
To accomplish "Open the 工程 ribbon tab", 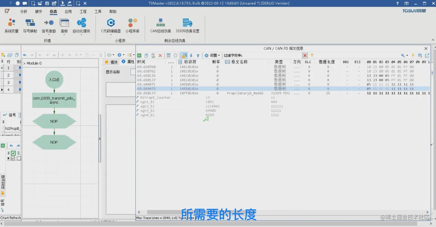I will (83, 12).
